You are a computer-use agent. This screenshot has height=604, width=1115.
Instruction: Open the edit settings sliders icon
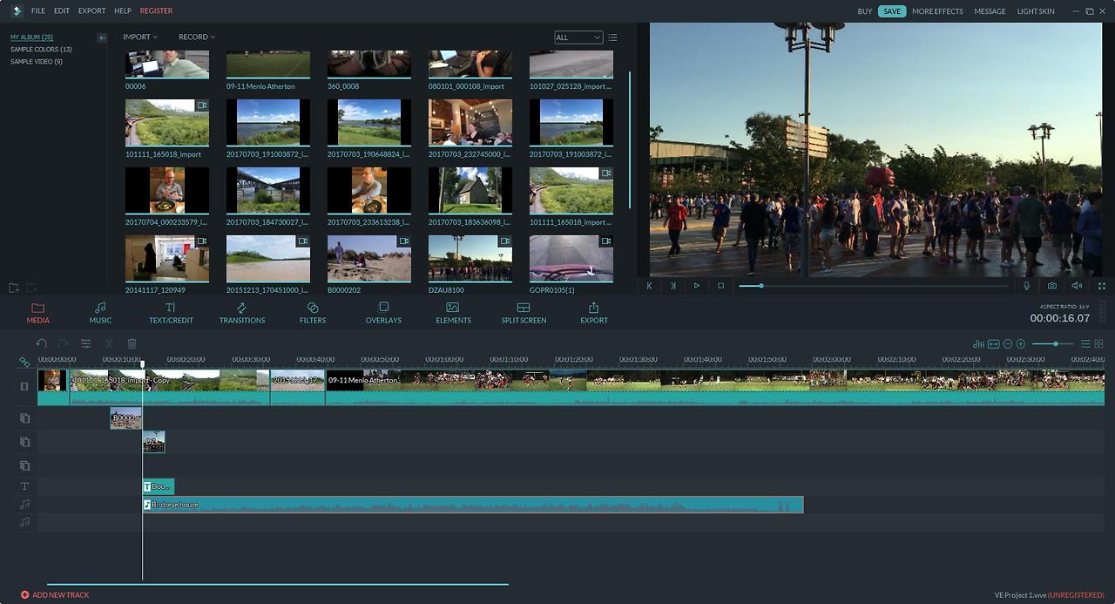tap(84, 343)
